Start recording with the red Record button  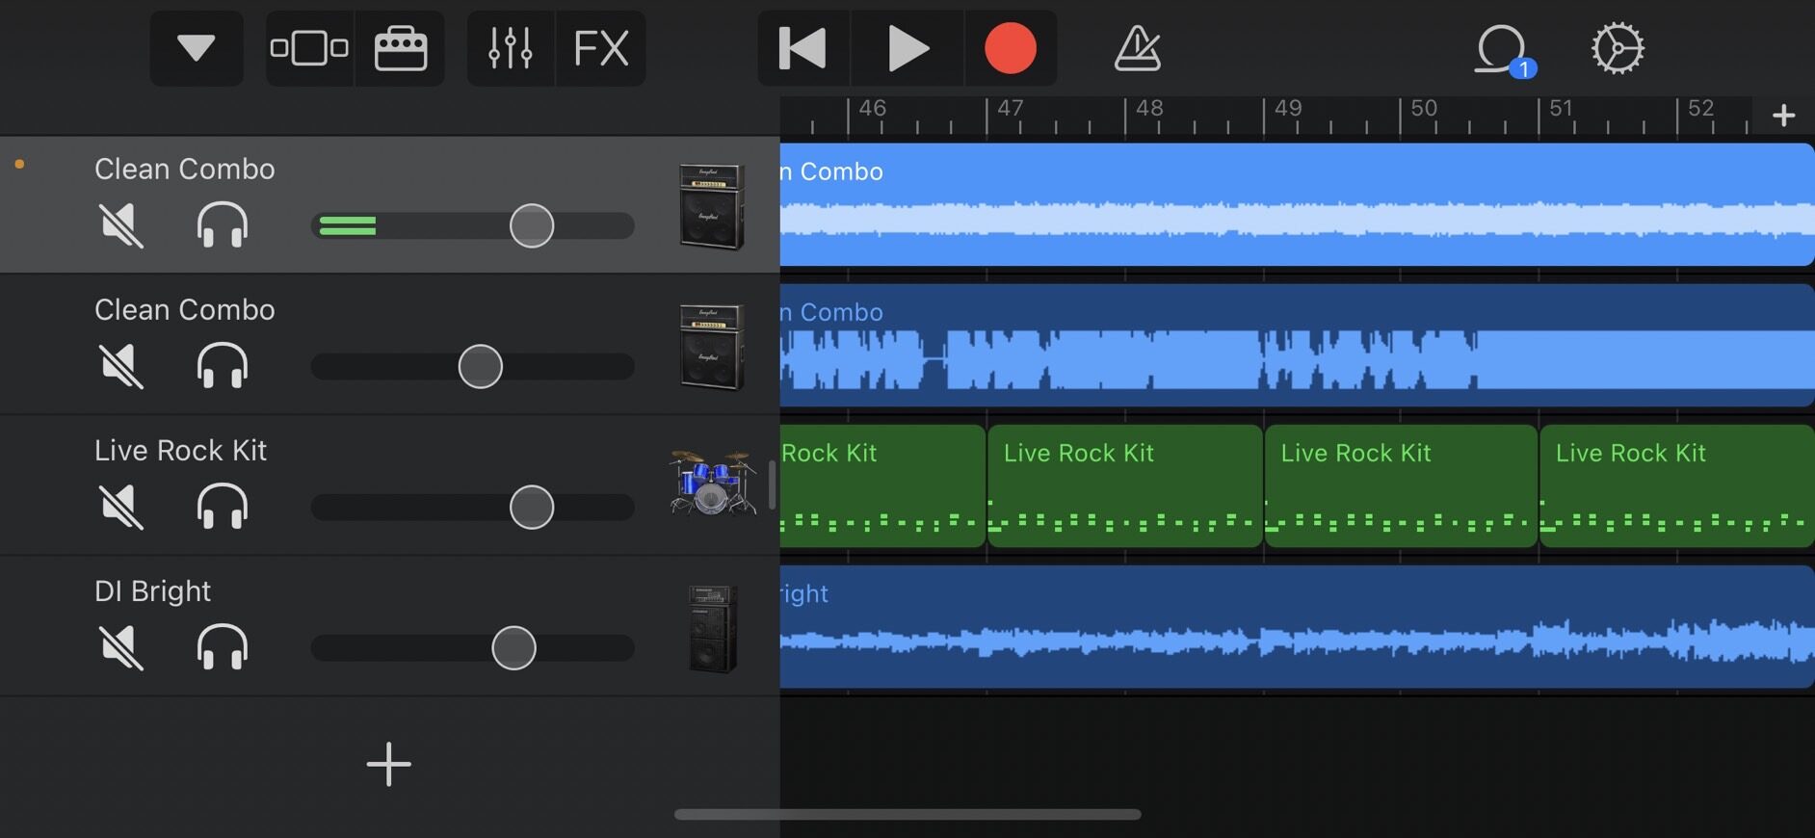[x=1010, y=48]
